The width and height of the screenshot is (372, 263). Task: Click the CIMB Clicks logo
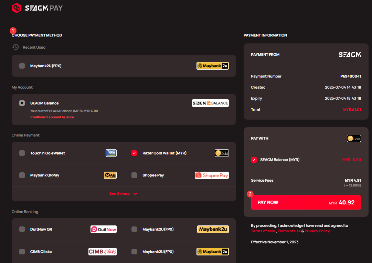[103, 252]
